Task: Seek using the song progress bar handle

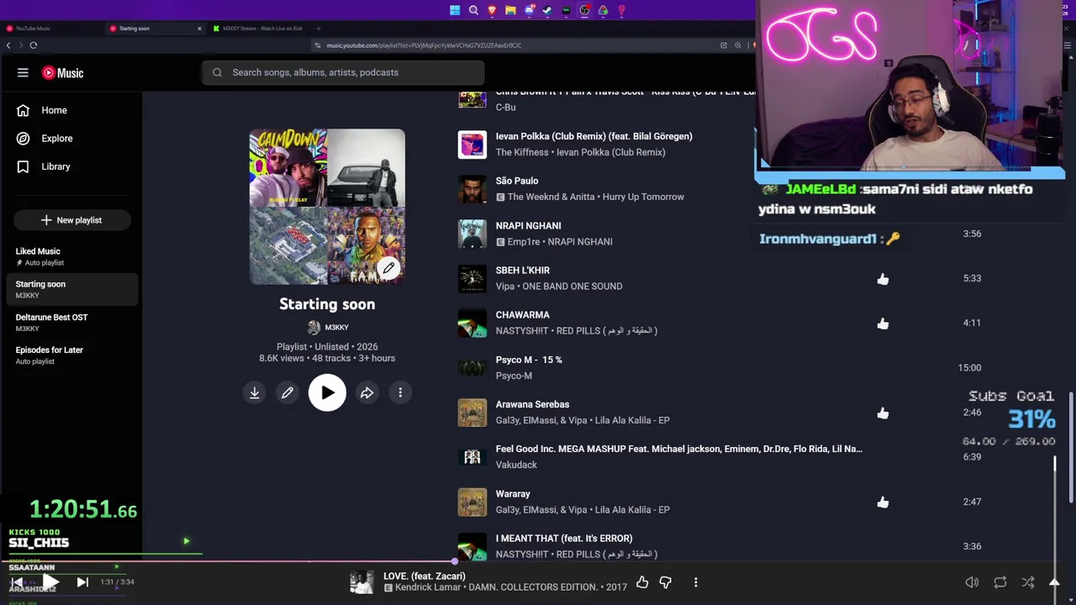Action: [455, 560]
